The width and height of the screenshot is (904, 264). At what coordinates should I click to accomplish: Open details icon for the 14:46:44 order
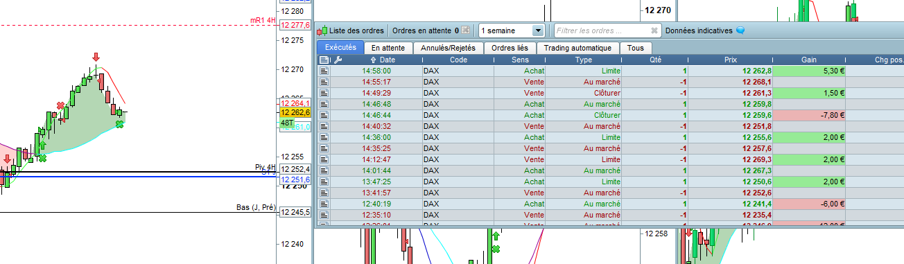324,115
